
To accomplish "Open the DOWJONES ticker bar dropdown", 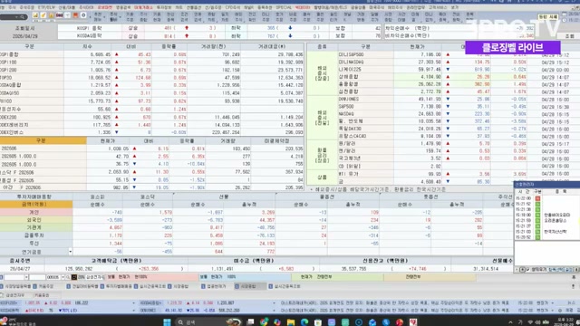I will (x=274, y=311).
